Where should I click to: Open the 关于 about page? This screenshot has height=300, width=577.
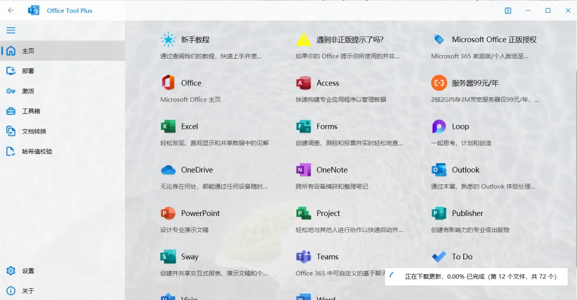63,291
